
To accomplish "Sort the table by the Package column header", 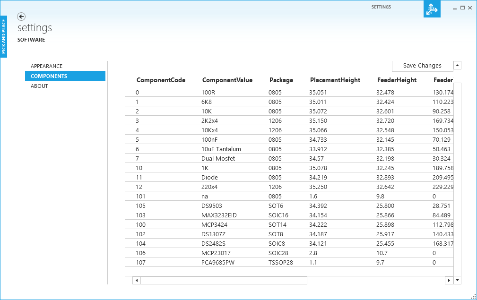I will (281, 80).
